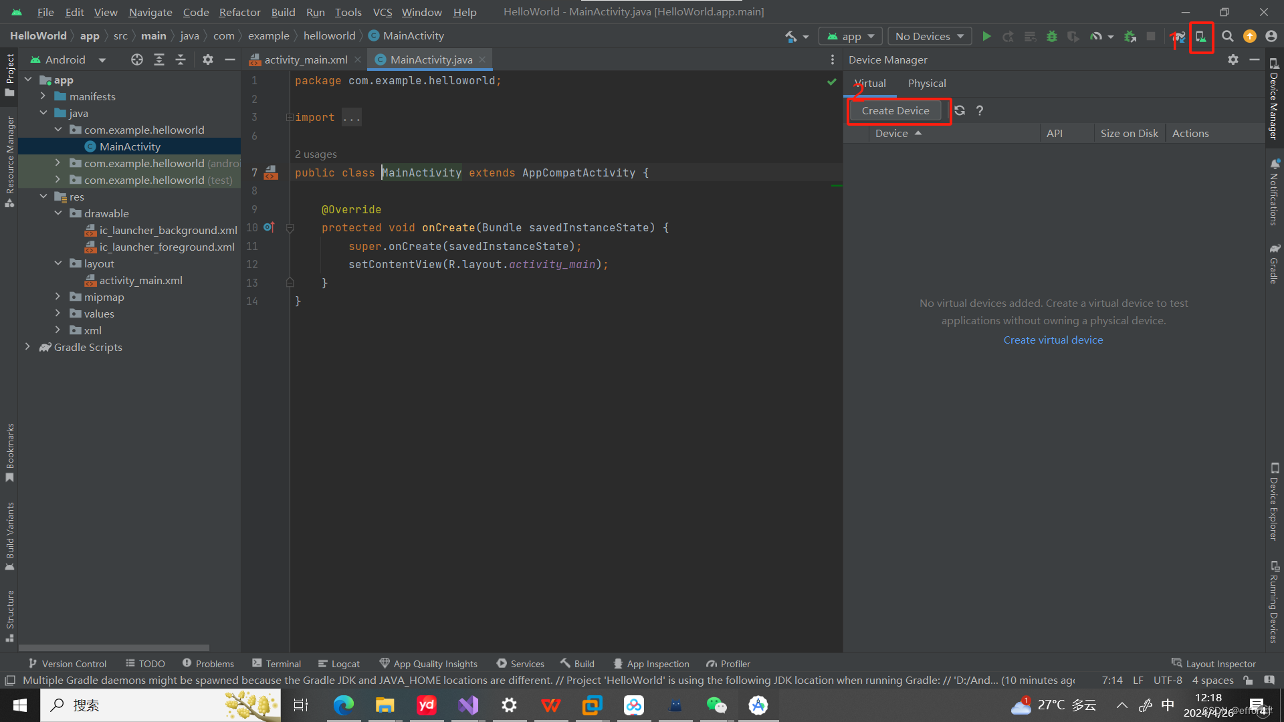This screenshot has height=722, width=1284.
Task: Collapse the drawable folder
Action: 58,213
